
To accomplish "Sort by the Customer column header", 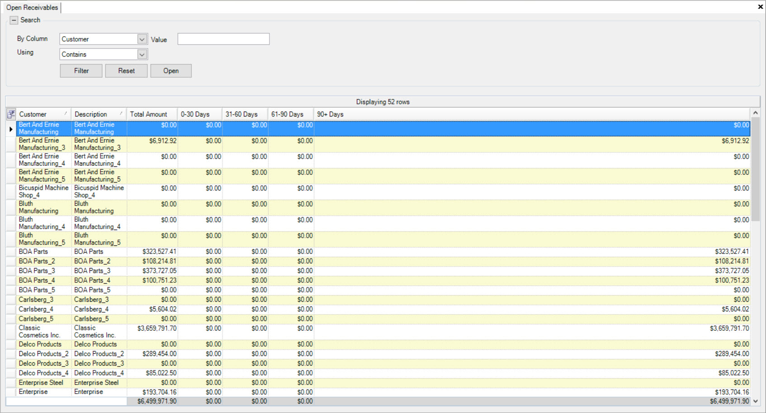I will [44, 114].
